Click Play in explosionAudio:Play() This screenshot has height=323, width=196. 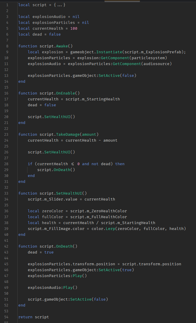pos(68,288)
